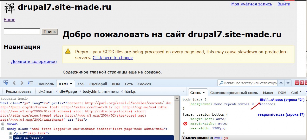The image size is (307, 140).
Task: Focus the site search text field
Action: (22, 31)
